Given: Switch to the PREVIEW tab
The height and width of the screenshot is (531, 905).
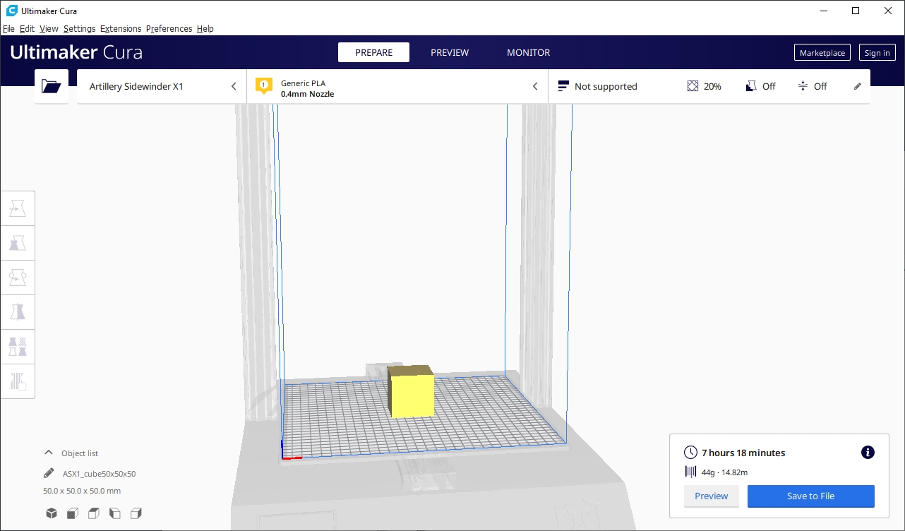Looking at the screenshot, I should [x=450, y=52].
